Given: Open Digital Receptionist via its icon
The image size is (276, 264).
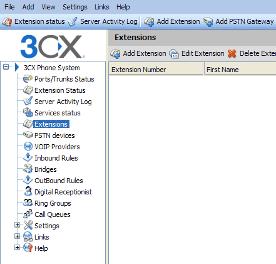Looking at the screenshot, I should click(28, 191).
